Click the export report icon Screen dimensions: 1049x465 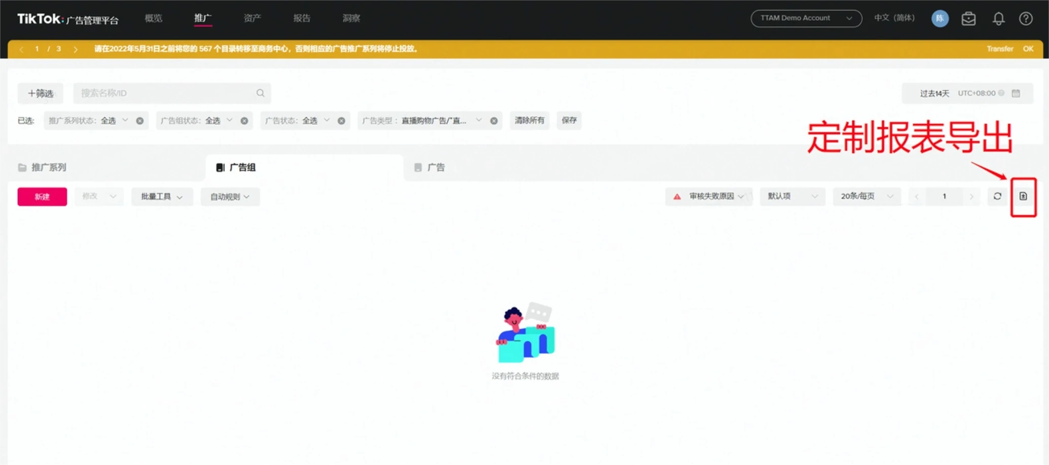tap(1023, 197)
